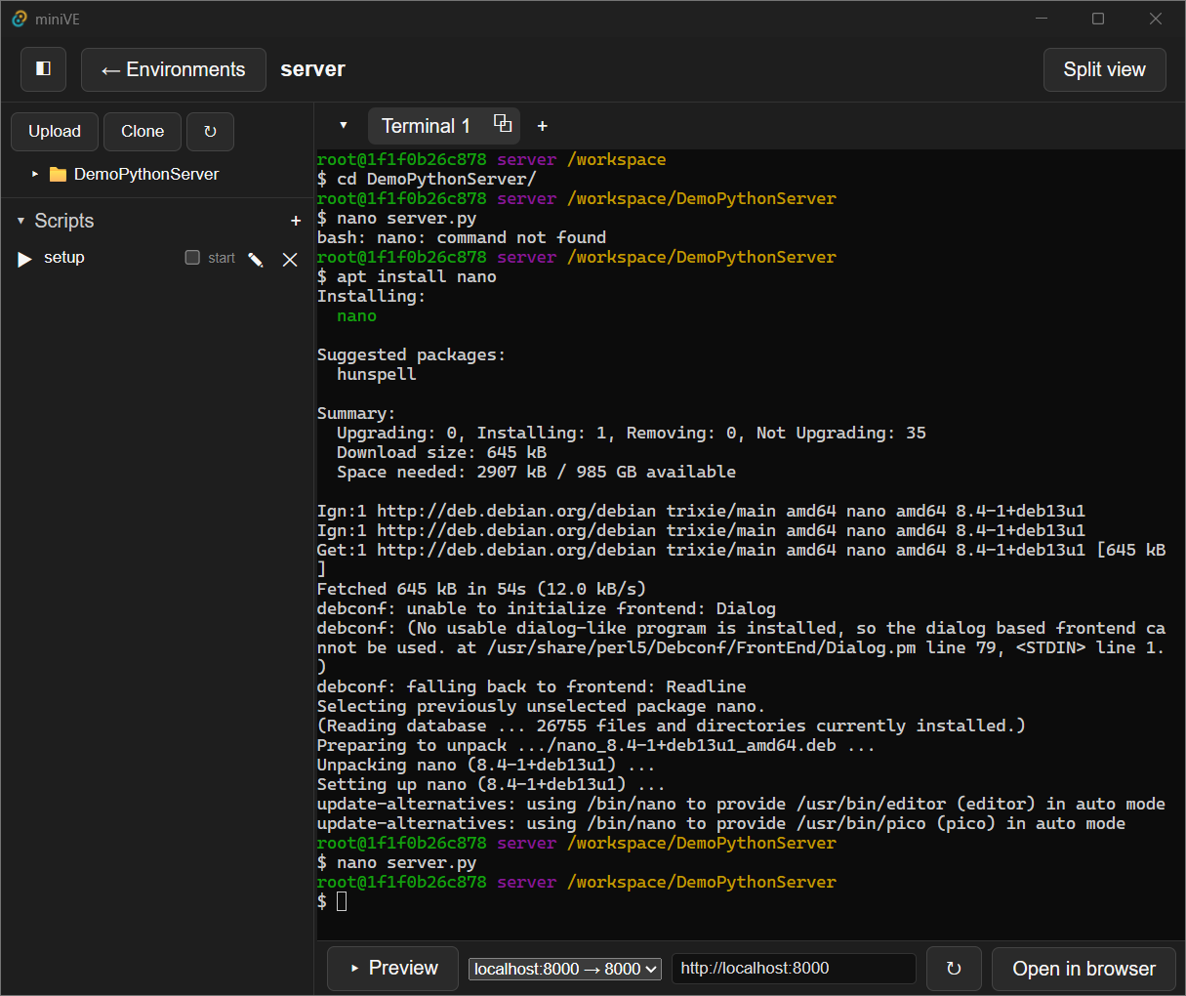The height and width of the screenshot is (996, 1186).
Task: Click 'Fetched 645 kB in 54s' line
Action: (481, 589)
